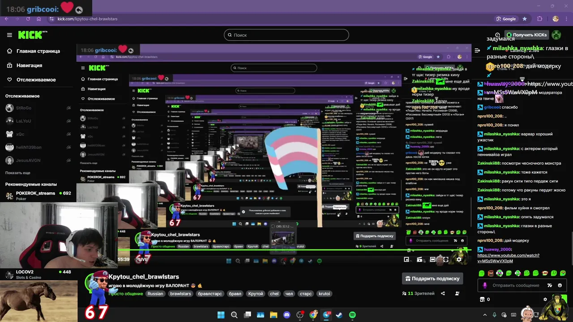Open Discord from the taskbar
The height and width of the screenshot is (322, 573).
point(287,315)
